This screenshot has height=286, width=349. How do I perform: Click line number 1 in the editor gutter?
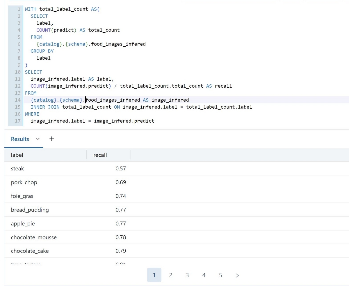19,9
